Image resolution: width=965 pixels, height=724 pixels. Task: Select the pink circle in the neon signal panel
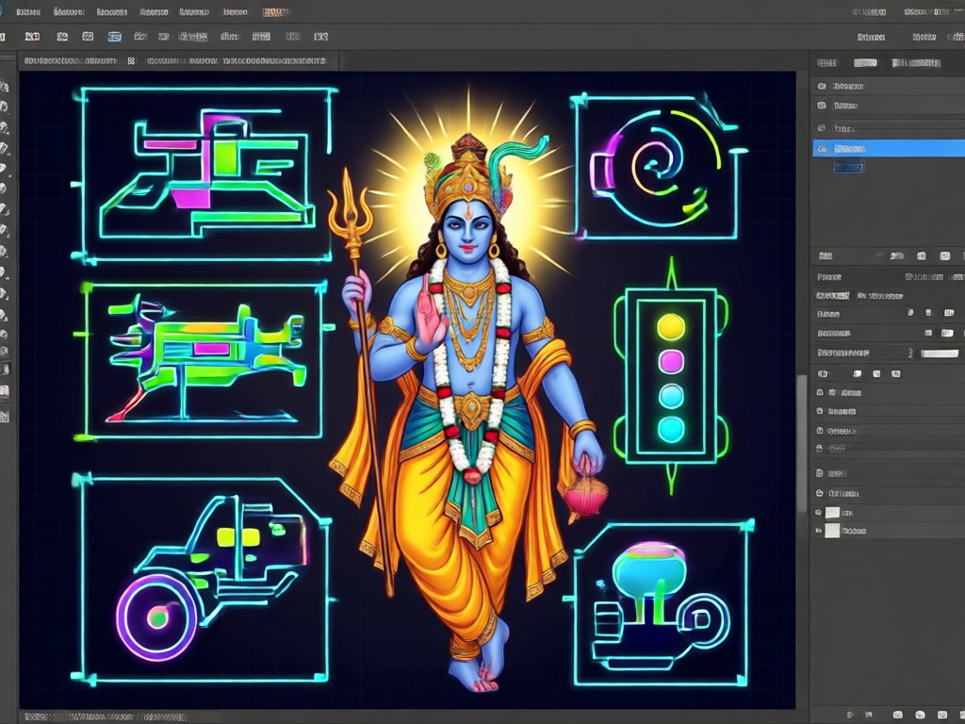pos(671,361)
